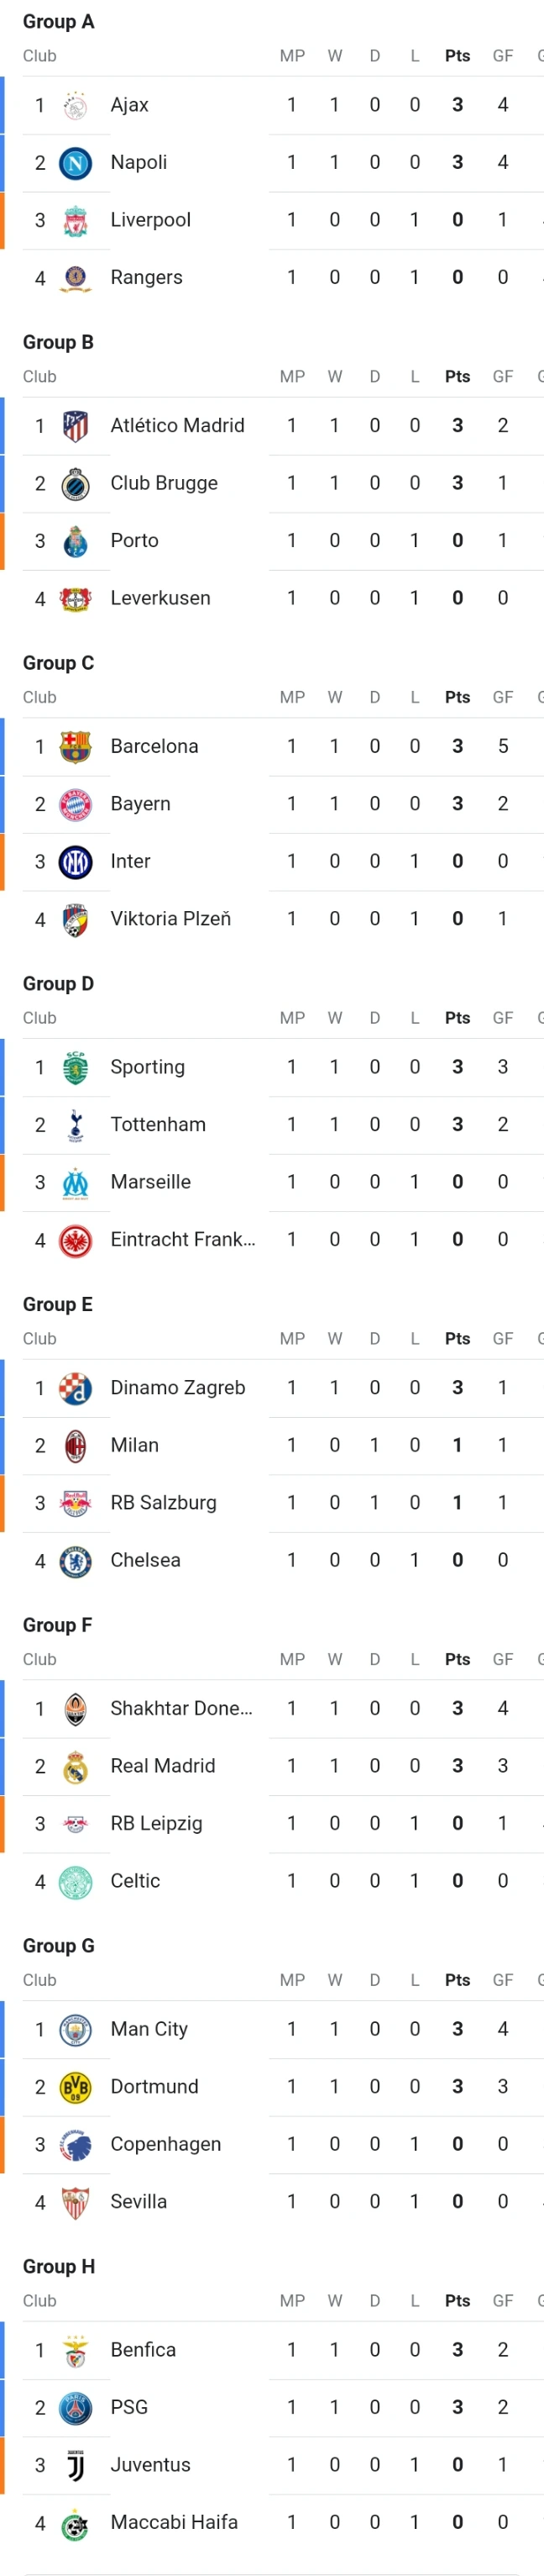This screenshot has height=2576, width=544.
Task: Click the Dortmund BVB logo
Action: (75, 2087)
